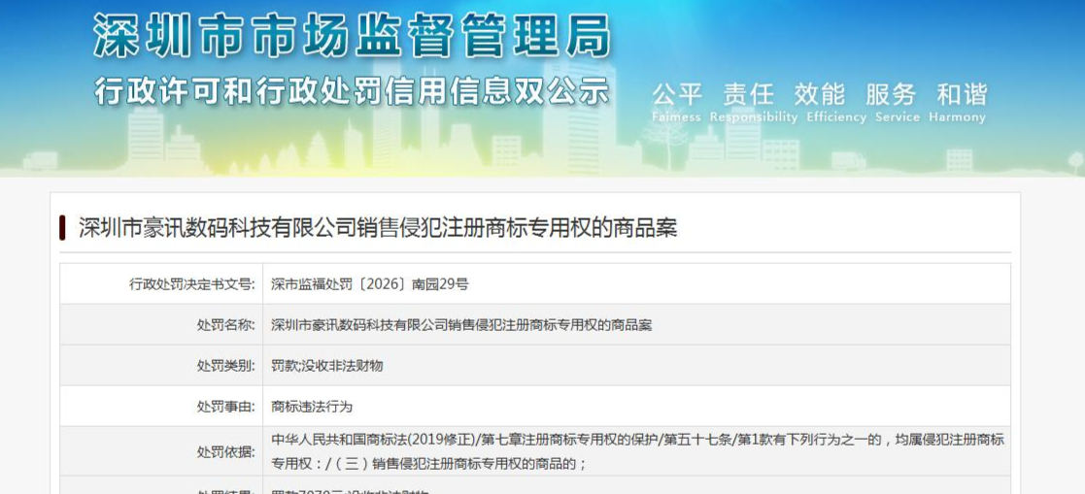Image resolution: width=1085 pixels, height=494 pixels.
Task: Click the 行政许可和行政处罚信用信息双公示 subtitle
Action: [352, 91]
